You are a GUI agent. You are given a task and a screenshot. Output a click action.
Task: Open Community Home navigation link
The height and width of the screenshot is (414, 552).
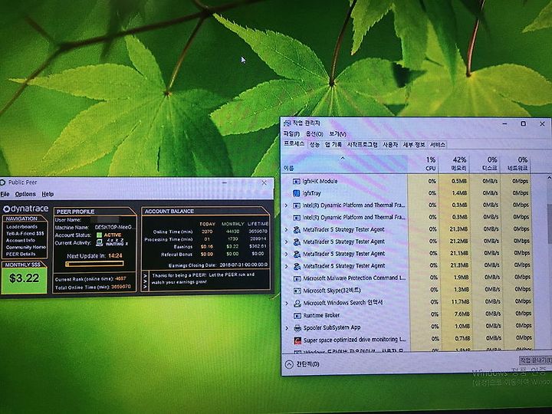coord(26,247)
